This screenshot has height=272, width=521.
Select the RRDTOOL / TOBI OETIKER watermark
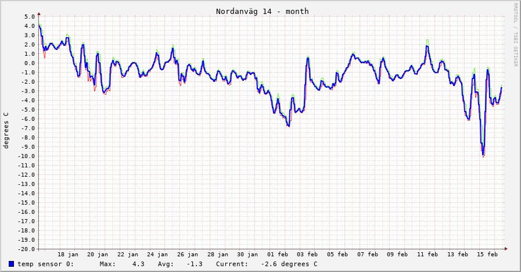point(515,34)
